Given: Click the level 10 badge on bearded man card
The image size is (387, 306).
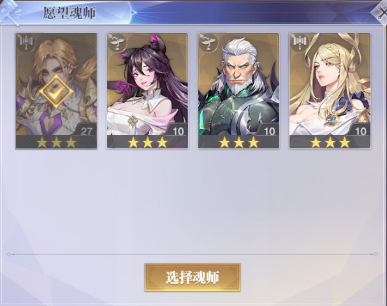Looking at the screenshot, I should tap(269, 130).
